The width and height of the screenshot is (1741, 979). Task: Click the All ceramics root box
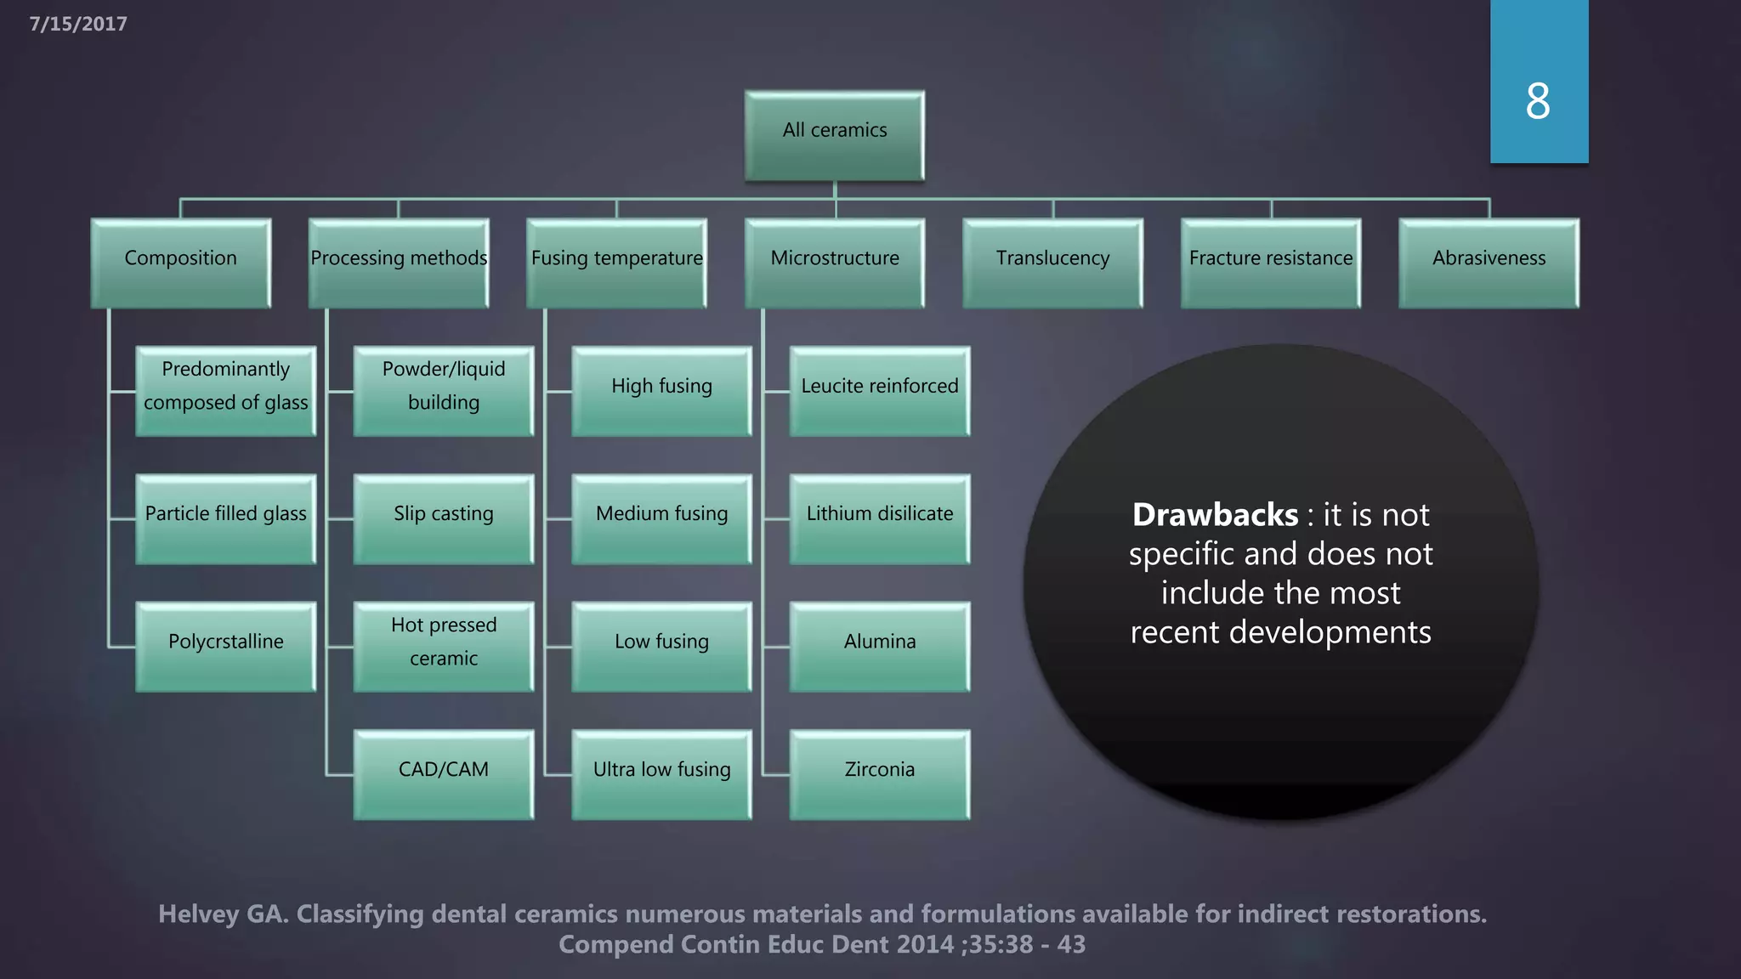coord(835,135)
